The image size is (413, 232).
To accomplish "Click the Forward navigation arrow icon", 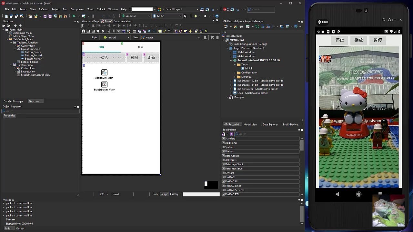I will (x=205, y=16).
